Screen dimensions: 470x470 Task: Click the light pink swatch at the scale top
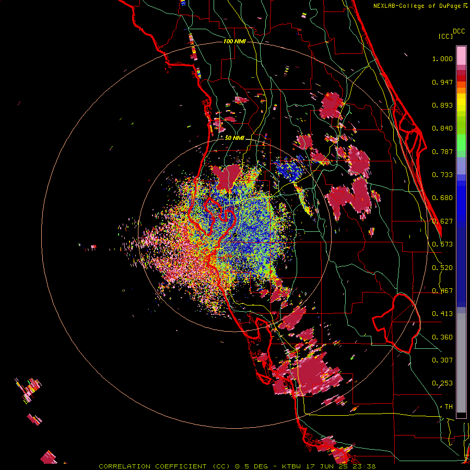(x=461, y=55)
